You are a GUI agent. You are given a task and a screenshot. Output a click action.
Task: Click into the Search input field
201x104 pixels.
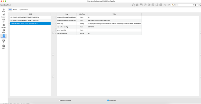click(x=183, y=5)
